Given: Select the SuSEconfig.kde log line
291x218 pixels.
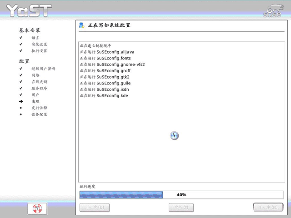Looking at the screenshot, I should [104, 96].
